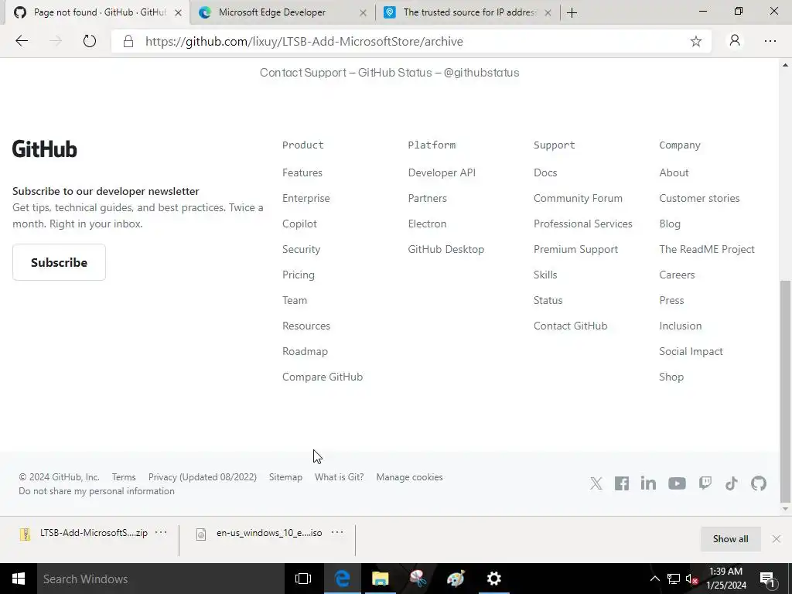This screenshot has width=792, height=594.
Task: Open the Terms link in footer
Action: (124, 476)
